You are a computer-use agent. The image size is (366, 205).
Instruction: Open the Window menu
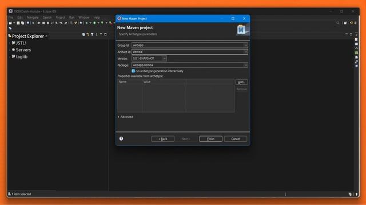(x=84, y=18)
